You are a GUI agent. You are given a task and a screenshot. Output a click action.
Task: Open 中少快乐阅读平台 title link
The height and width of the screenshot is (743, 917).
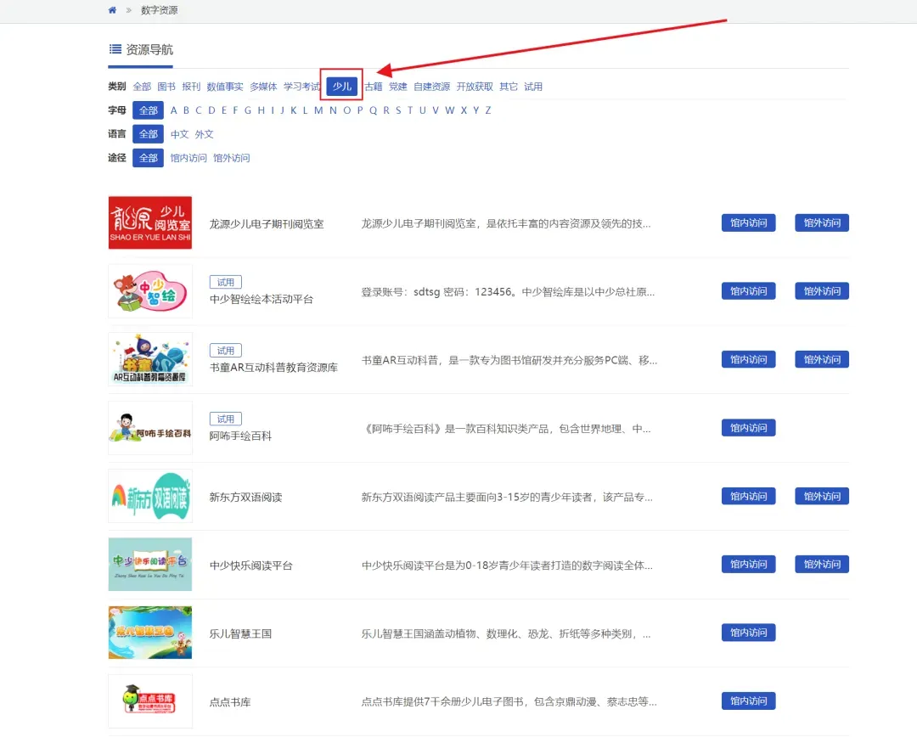click(x=250, y=566)
